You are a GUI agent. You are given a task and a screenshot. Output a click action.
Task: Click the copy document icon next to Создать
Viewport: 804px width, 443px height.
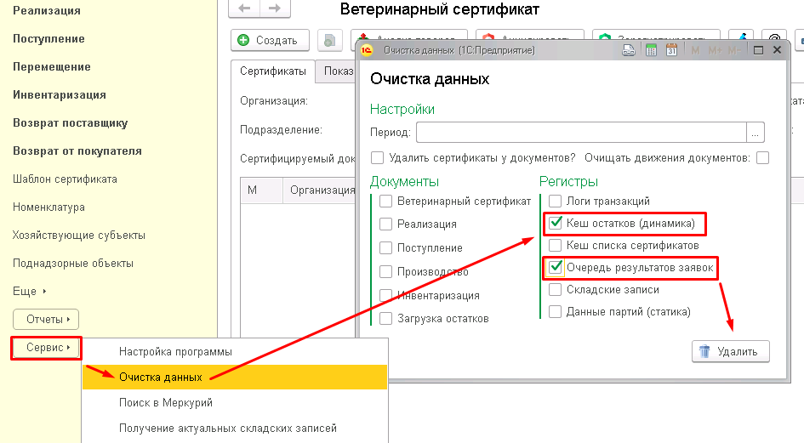tap(330, 41)
